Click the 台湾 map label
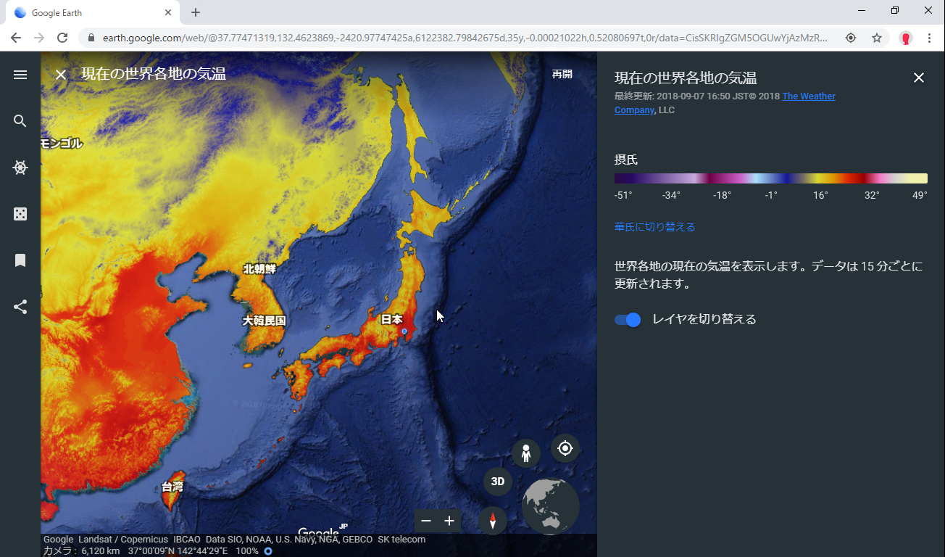Image resolution: width=945 pixels, height=557 pixels. (172, 487)
